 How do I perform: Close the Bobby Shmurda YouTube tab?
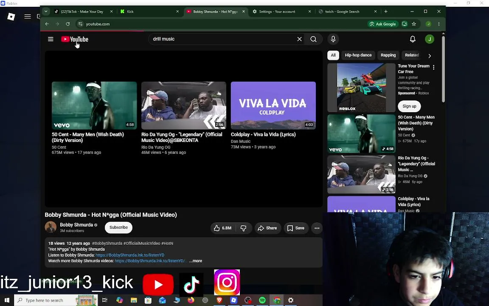click(x=244, y=11)
